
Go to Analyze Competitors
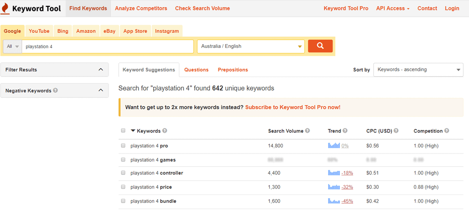click(x=141, y=8)
